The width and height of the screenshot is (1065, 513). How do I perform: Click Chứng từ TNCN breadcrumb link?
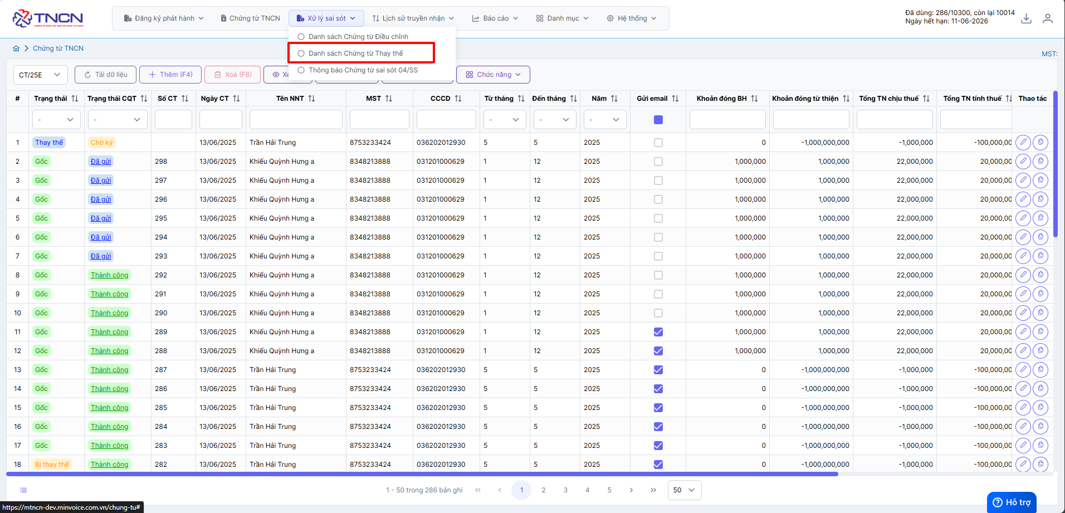(58, 48)
